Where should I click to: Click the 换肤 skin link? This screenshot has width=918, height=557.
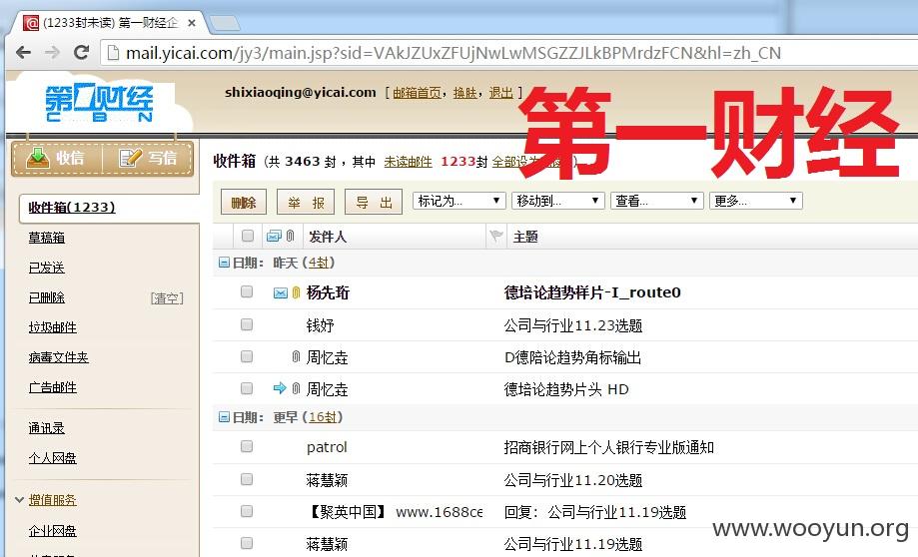pyautogui.click(x=464, y=93)
